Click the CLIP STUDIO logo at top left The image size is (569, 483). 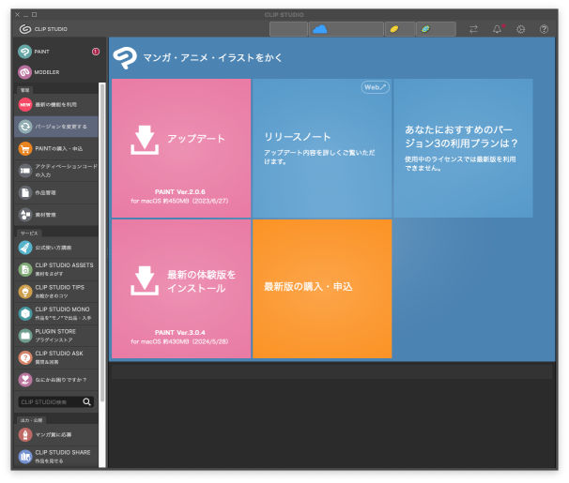coord(43,29)
